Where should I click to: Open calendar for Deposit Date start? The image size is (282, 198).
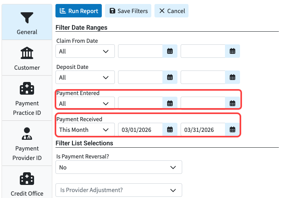(170, 77)
